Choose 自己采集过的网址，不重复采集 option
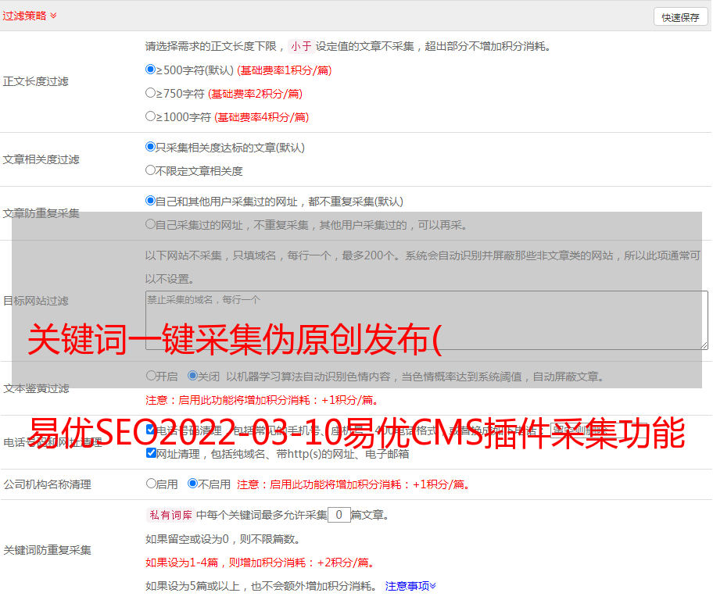 tap(150, 223)
